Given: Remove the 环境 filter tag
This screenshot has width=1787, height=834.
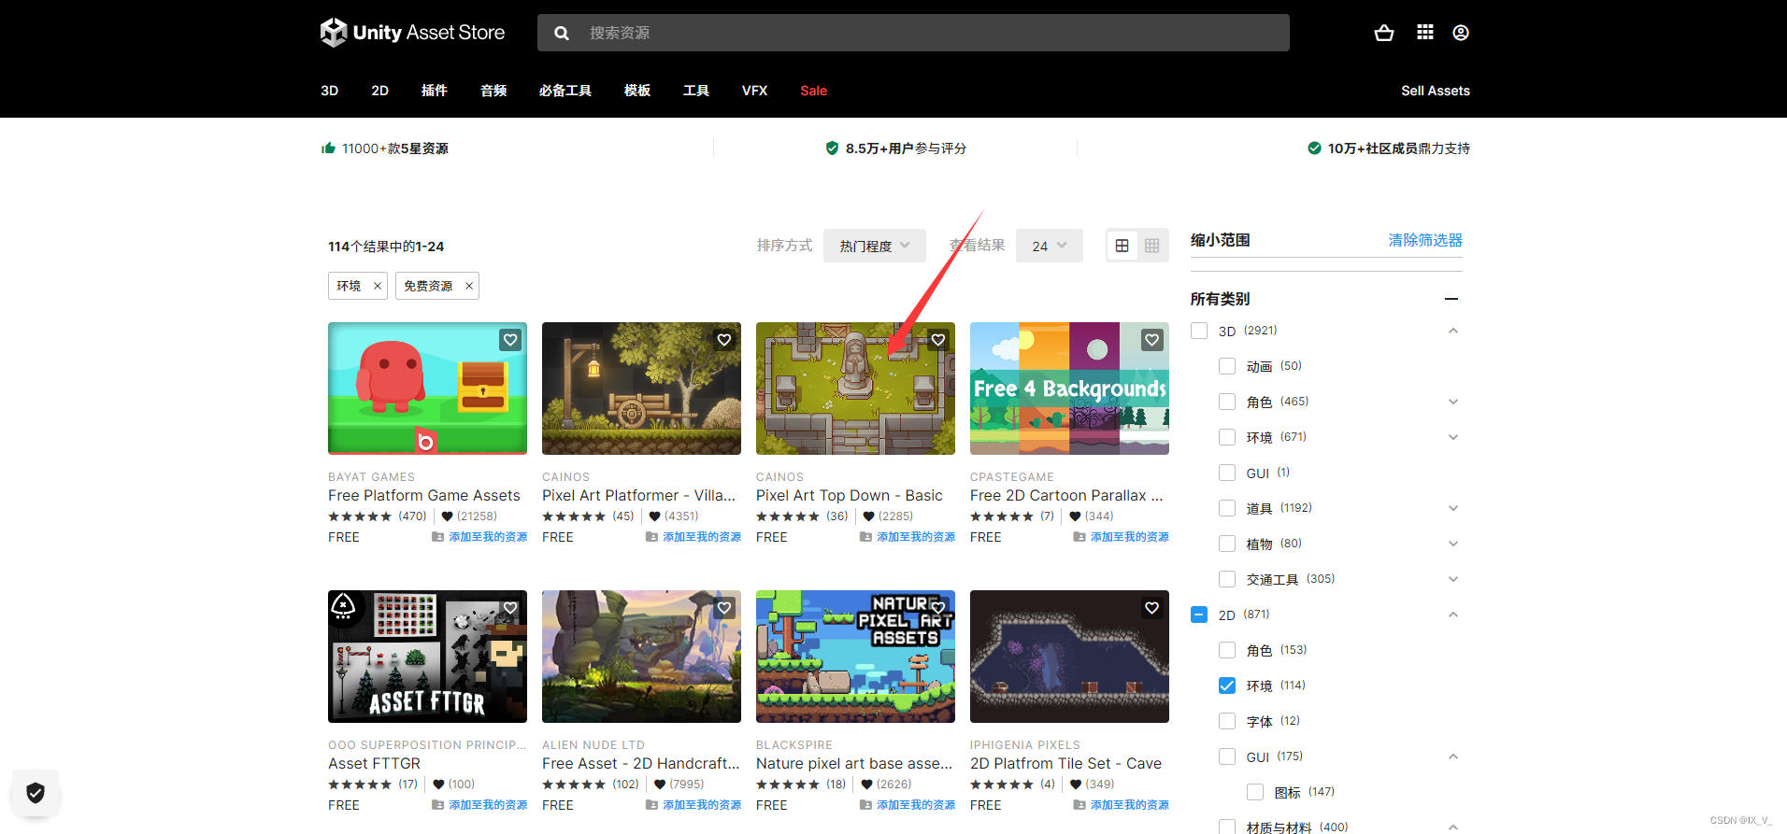Looking at the screenshot, I should 378,286.
